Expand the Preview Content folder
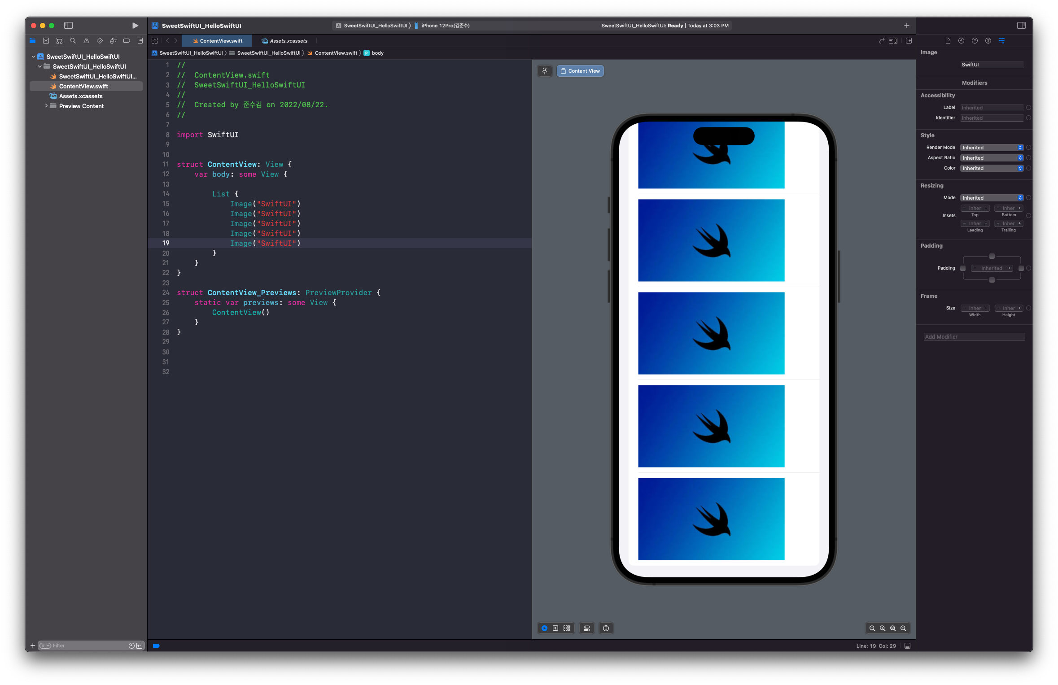This screenshot has width=1058, height=685. 46,106
